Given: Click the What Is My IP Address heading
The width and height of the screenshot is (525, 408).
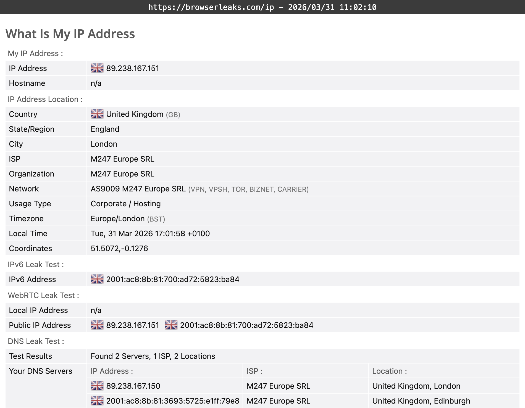Looking at the screenshot, I should (x=70, y=34).
